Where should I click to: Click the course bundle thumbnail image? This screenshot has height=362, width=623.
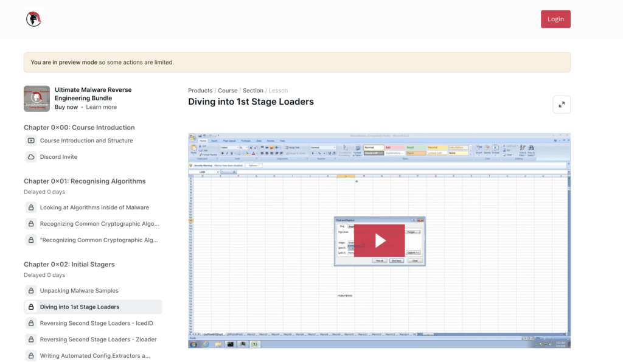pyautogui.click(x=37, y=99)
